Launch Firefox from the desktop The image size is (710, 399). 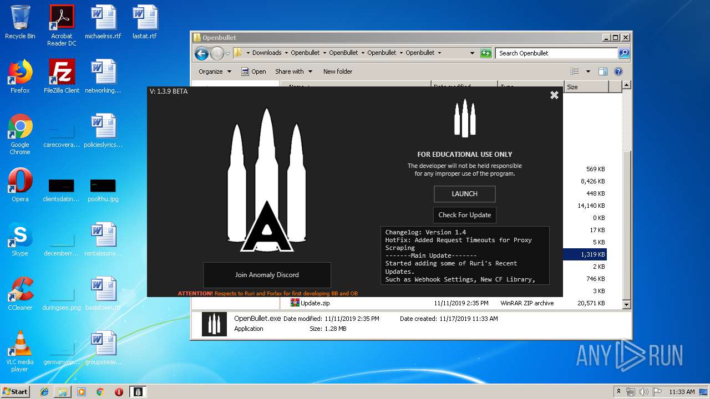(20, 76)
